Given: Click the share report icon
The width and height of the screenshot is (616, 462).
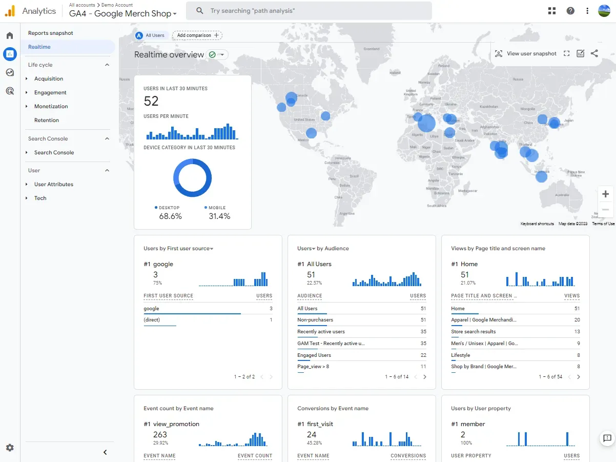Looking at the screenshot, I should point(594,53).
